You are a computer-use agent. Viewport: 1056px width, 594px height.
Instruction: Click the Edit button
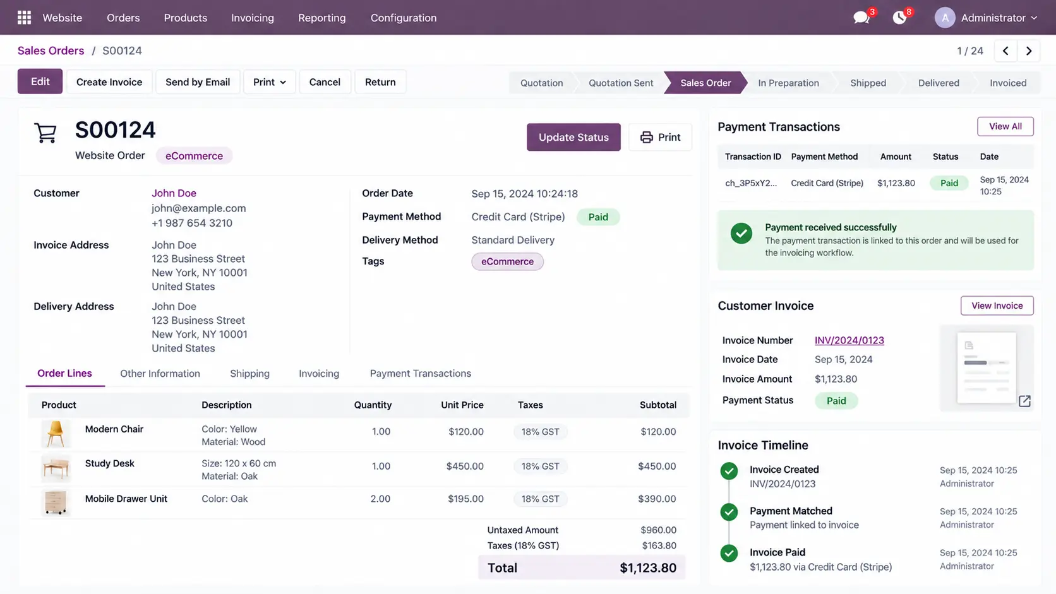40,81
